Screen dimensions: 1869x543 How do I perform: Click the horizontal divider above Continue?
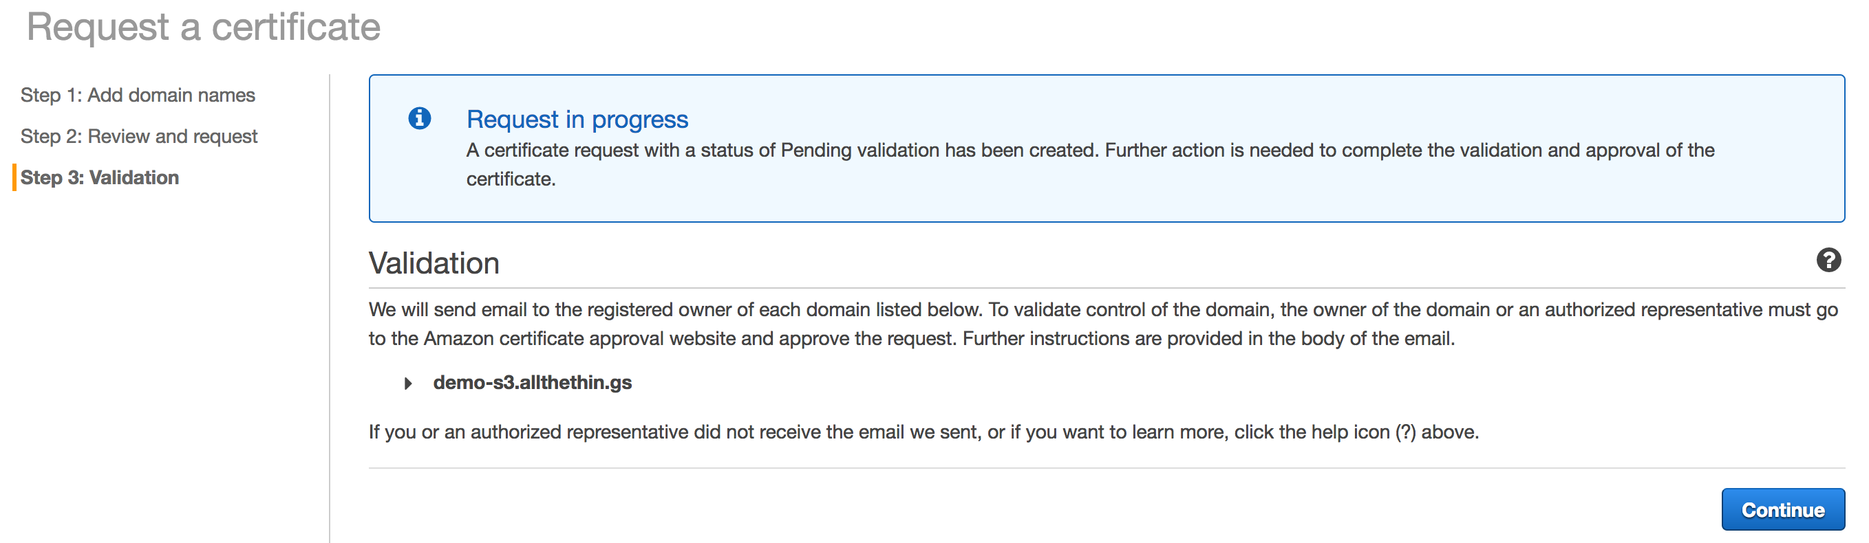coord(1107,467)
